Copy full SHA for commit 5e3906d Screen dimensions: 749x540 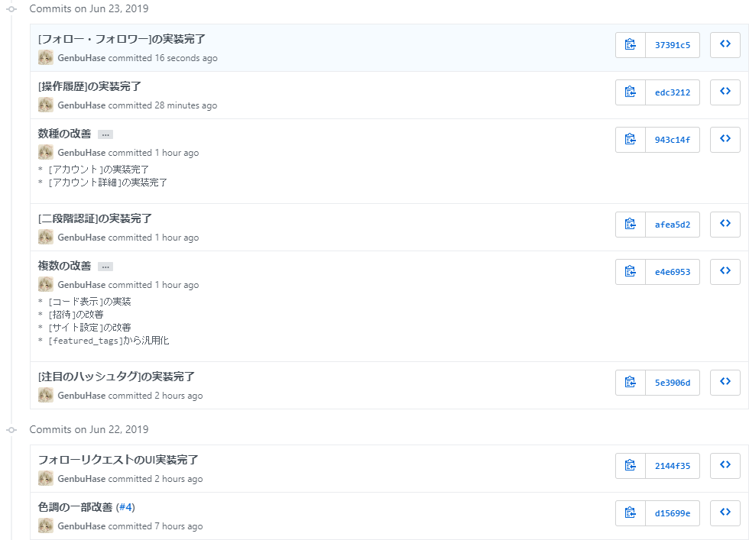click(x=630, y=383)
